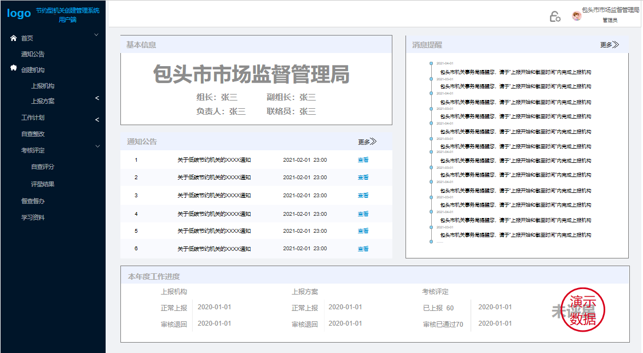Collapse the 首页 menu using its chevron
Viewport: 643px width, 353px height.
click(97, 35)
